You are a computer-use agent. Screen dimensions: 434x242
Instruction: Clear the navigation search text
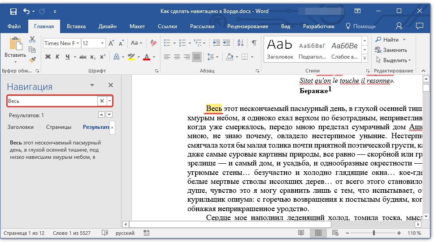102,101
